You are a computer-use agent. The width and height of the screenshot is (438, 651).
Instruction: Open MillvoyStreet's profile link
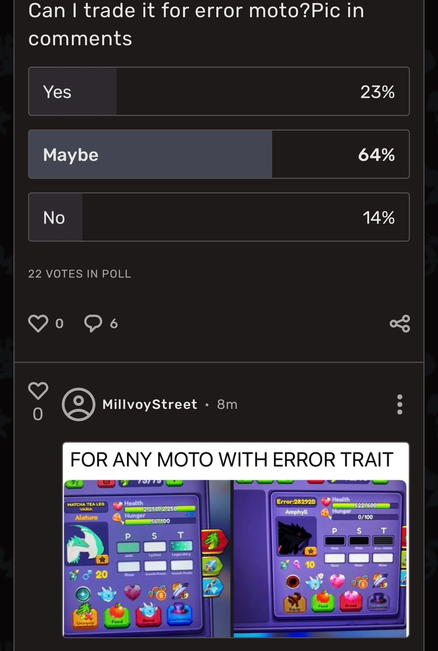click(149, 404)
